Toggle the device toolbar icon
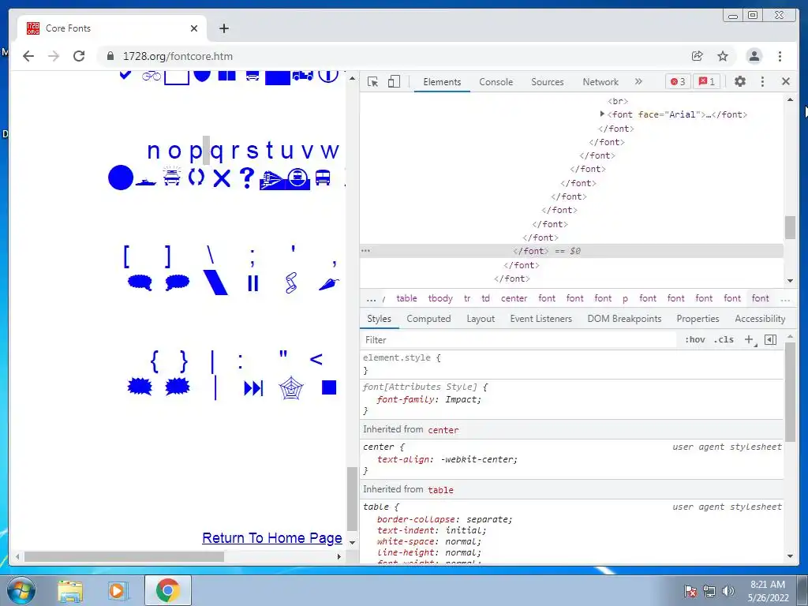Viewport: 808px width, 606px height. [394, 82]
